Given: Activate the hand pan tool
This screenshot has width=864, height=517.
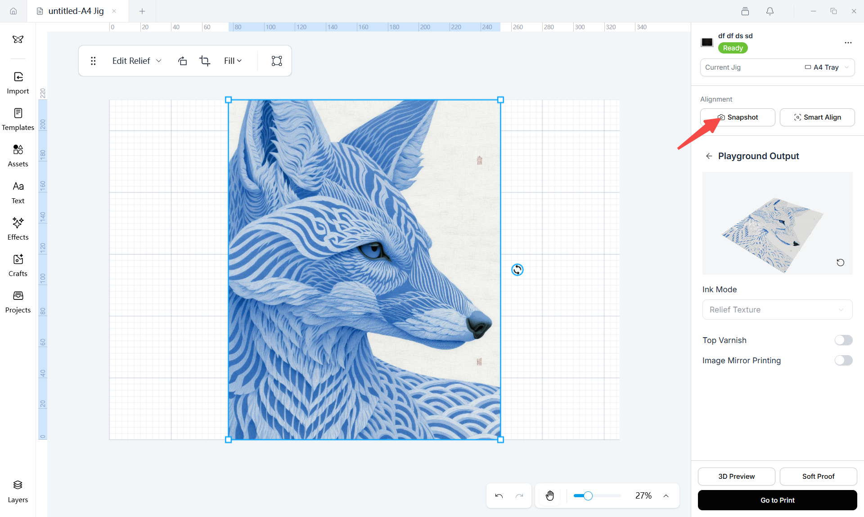Looking at the screenshot, I should [550, 496].
